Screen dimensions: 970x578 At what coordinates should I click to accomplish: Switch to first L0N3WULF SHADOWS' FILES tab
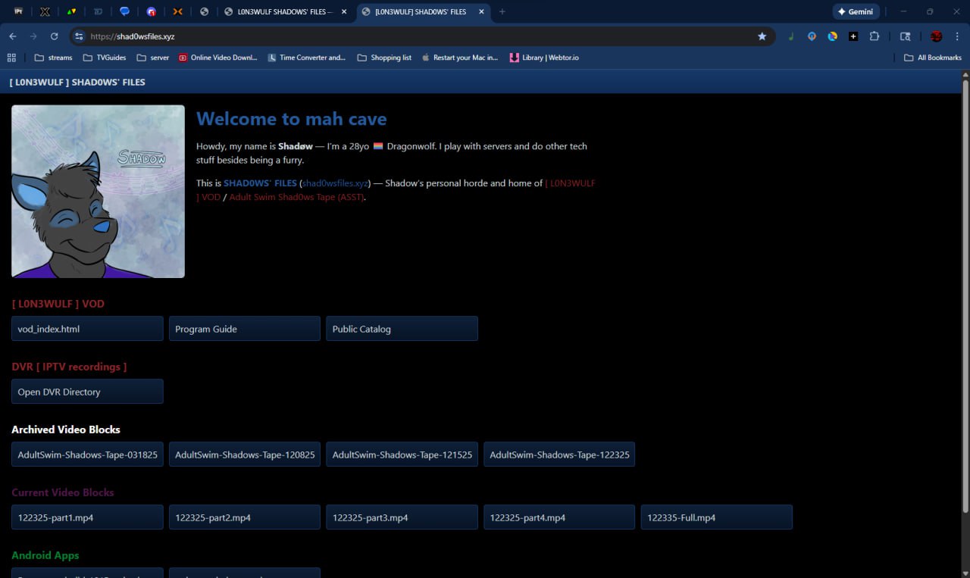click(280, 12)
